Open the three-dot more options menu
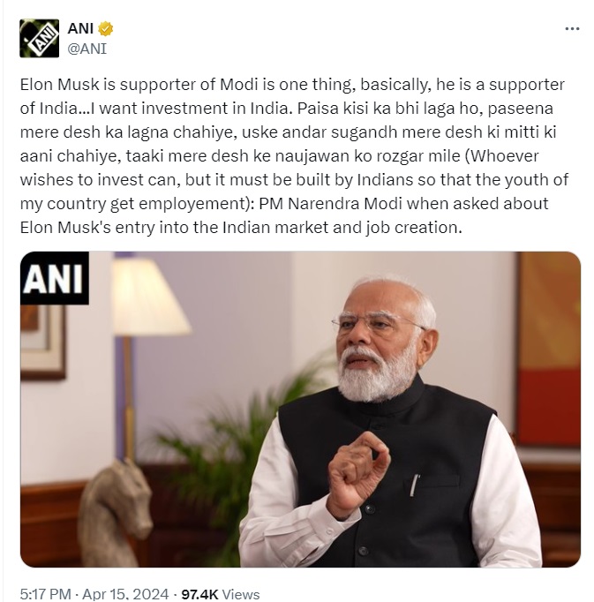The height and width of the screenshot is (602, 594). pos(572,29)
